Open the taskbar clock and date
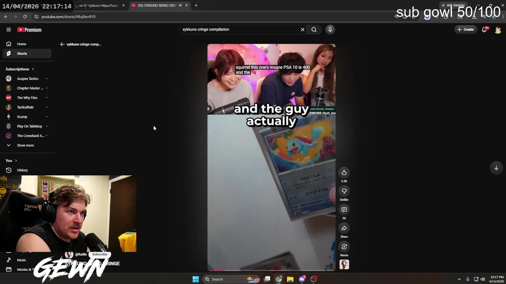 497,279
